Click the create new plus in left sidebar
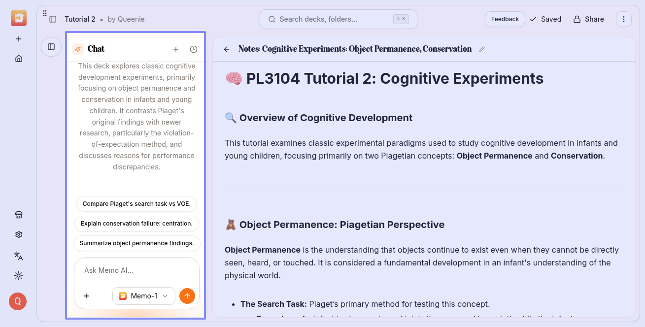 pos(19,39)
